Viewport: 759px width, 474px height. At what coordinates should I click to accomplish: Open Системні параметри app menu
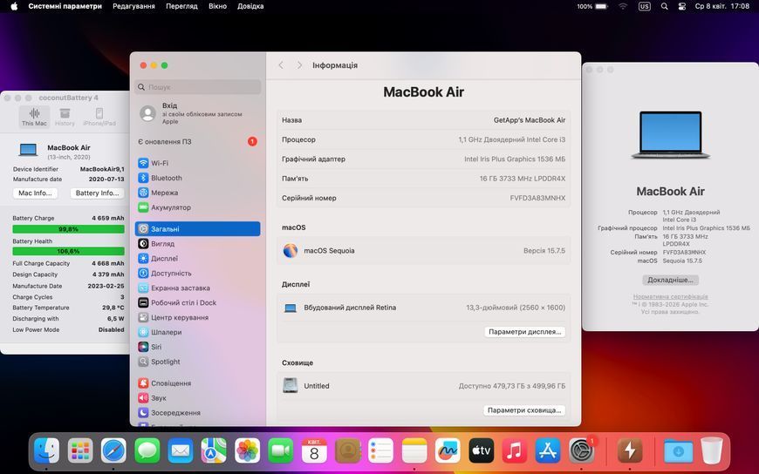point(65,6)
